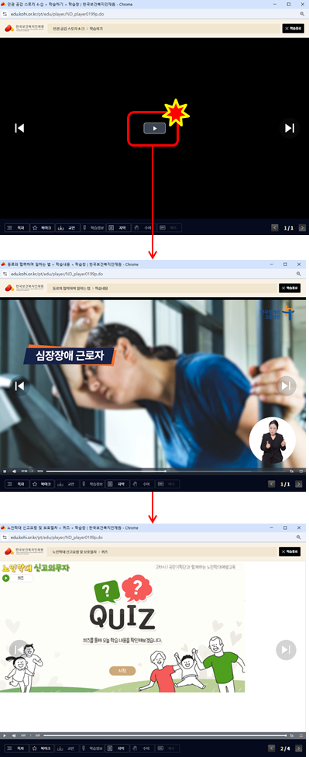Go to previous clip in the top black player
This screenshot has height=757, width=309.
tap(19, 128)
